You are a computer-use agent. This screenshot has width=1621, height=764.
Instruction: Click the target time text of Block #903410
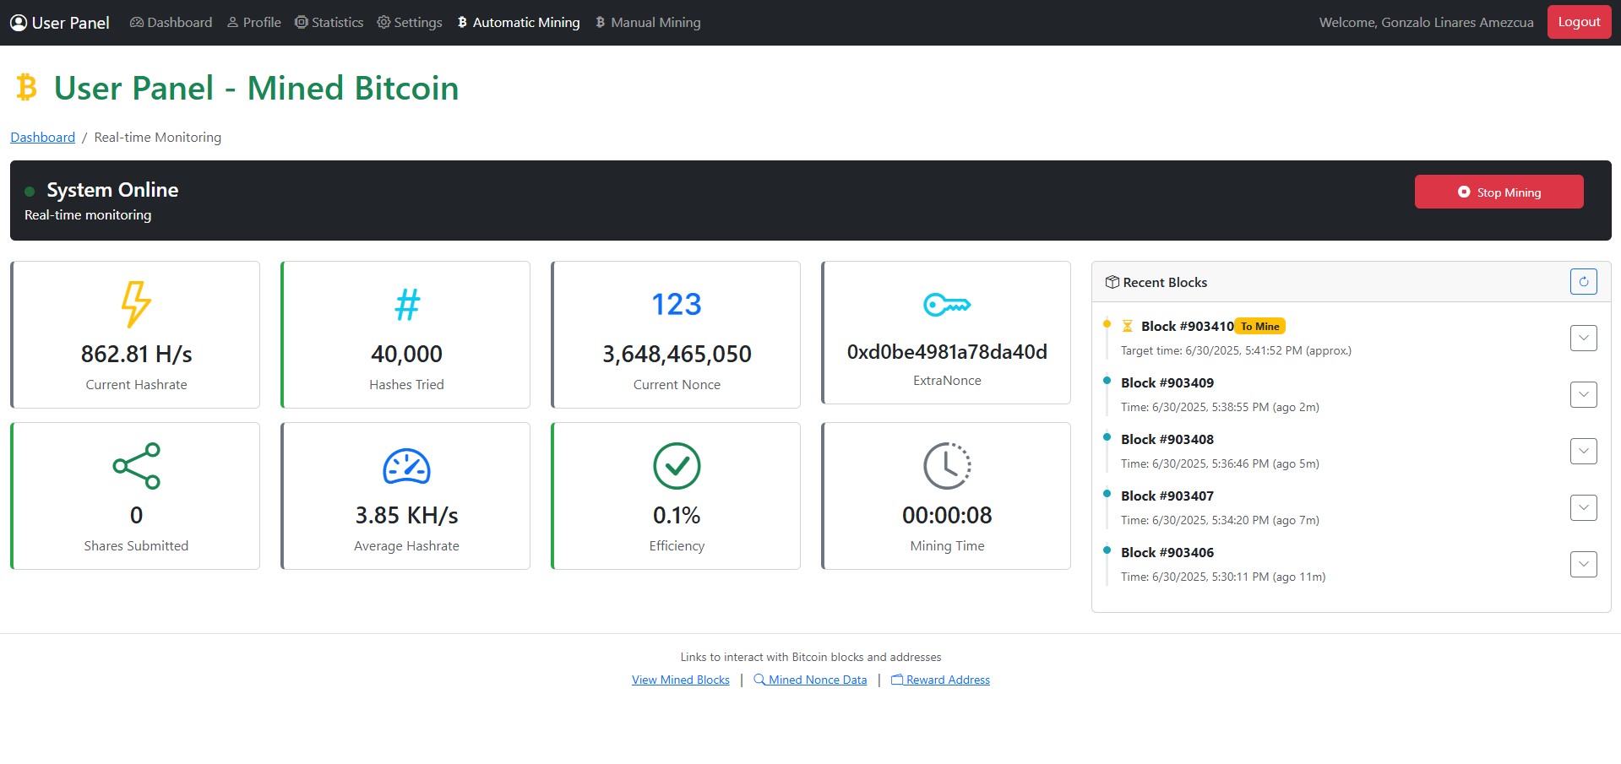(1236, 350)
